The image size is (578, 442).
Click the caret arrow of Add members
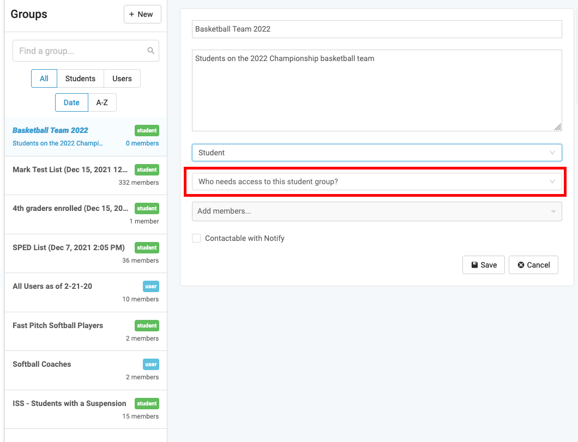[x=553, y=211]
